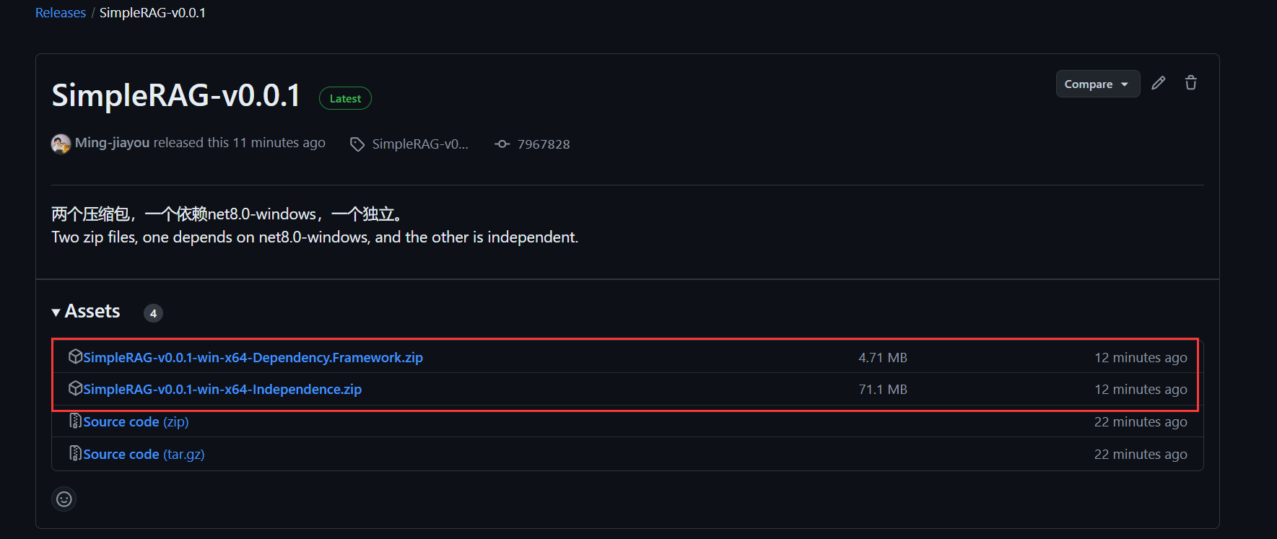Download Source code (tar.gz)
Viewport: 1277px width, 539px height.
pos(144,454)
